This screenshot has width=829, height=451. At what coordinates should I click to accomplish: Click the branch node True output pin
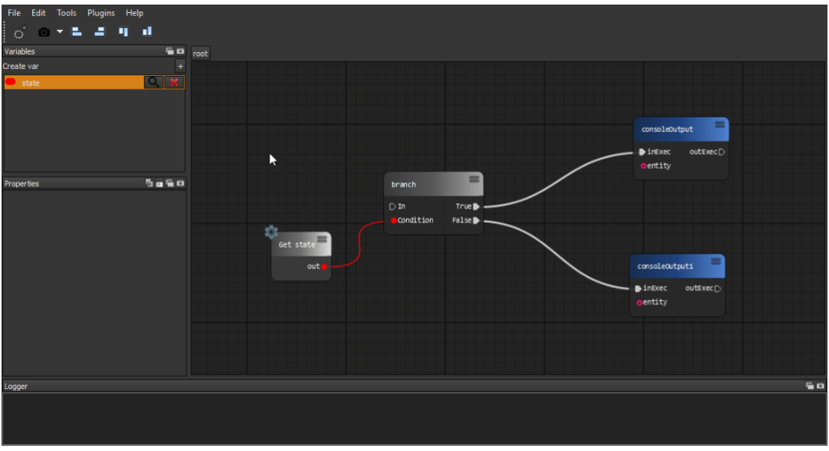pyautogui.click(x=477, y=206)
